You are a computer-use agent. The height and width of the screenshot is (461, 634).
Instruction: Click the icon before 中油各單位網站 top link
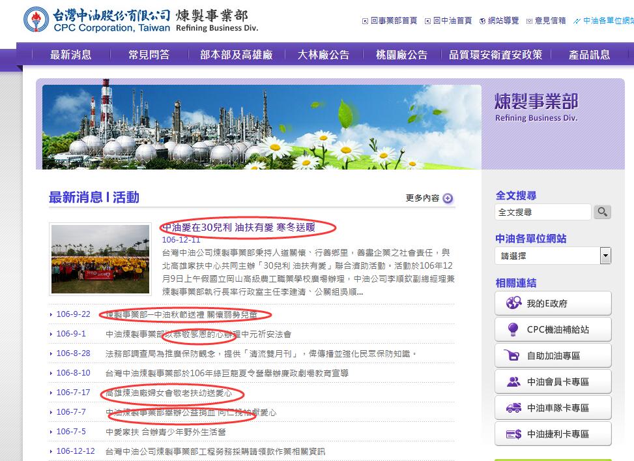(577, 21)
